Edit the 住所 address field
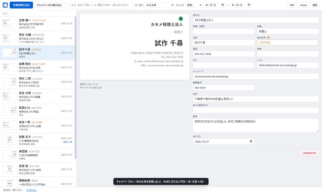 256,99
